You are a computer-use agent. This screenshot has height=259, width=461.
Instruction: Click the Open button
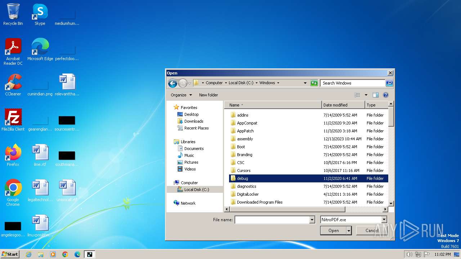334,231
